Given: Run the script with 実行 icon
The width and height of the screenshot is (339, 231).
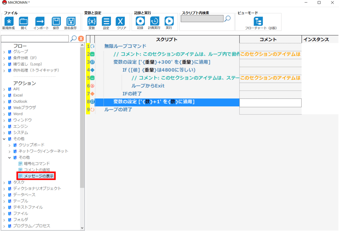Looking at the screenshot, I should coord(169,21).
